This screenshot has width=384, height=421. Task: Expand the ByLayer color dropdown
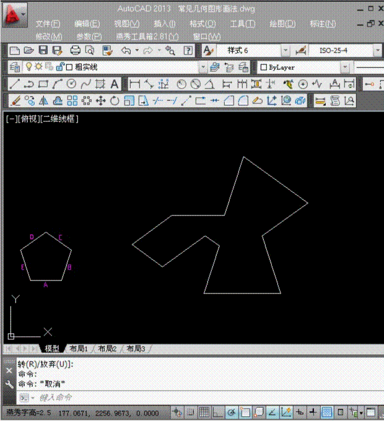[x=345, y=67]
